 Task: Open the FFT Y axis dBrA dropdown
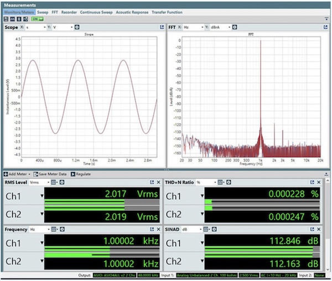click(x=220, y=27)
